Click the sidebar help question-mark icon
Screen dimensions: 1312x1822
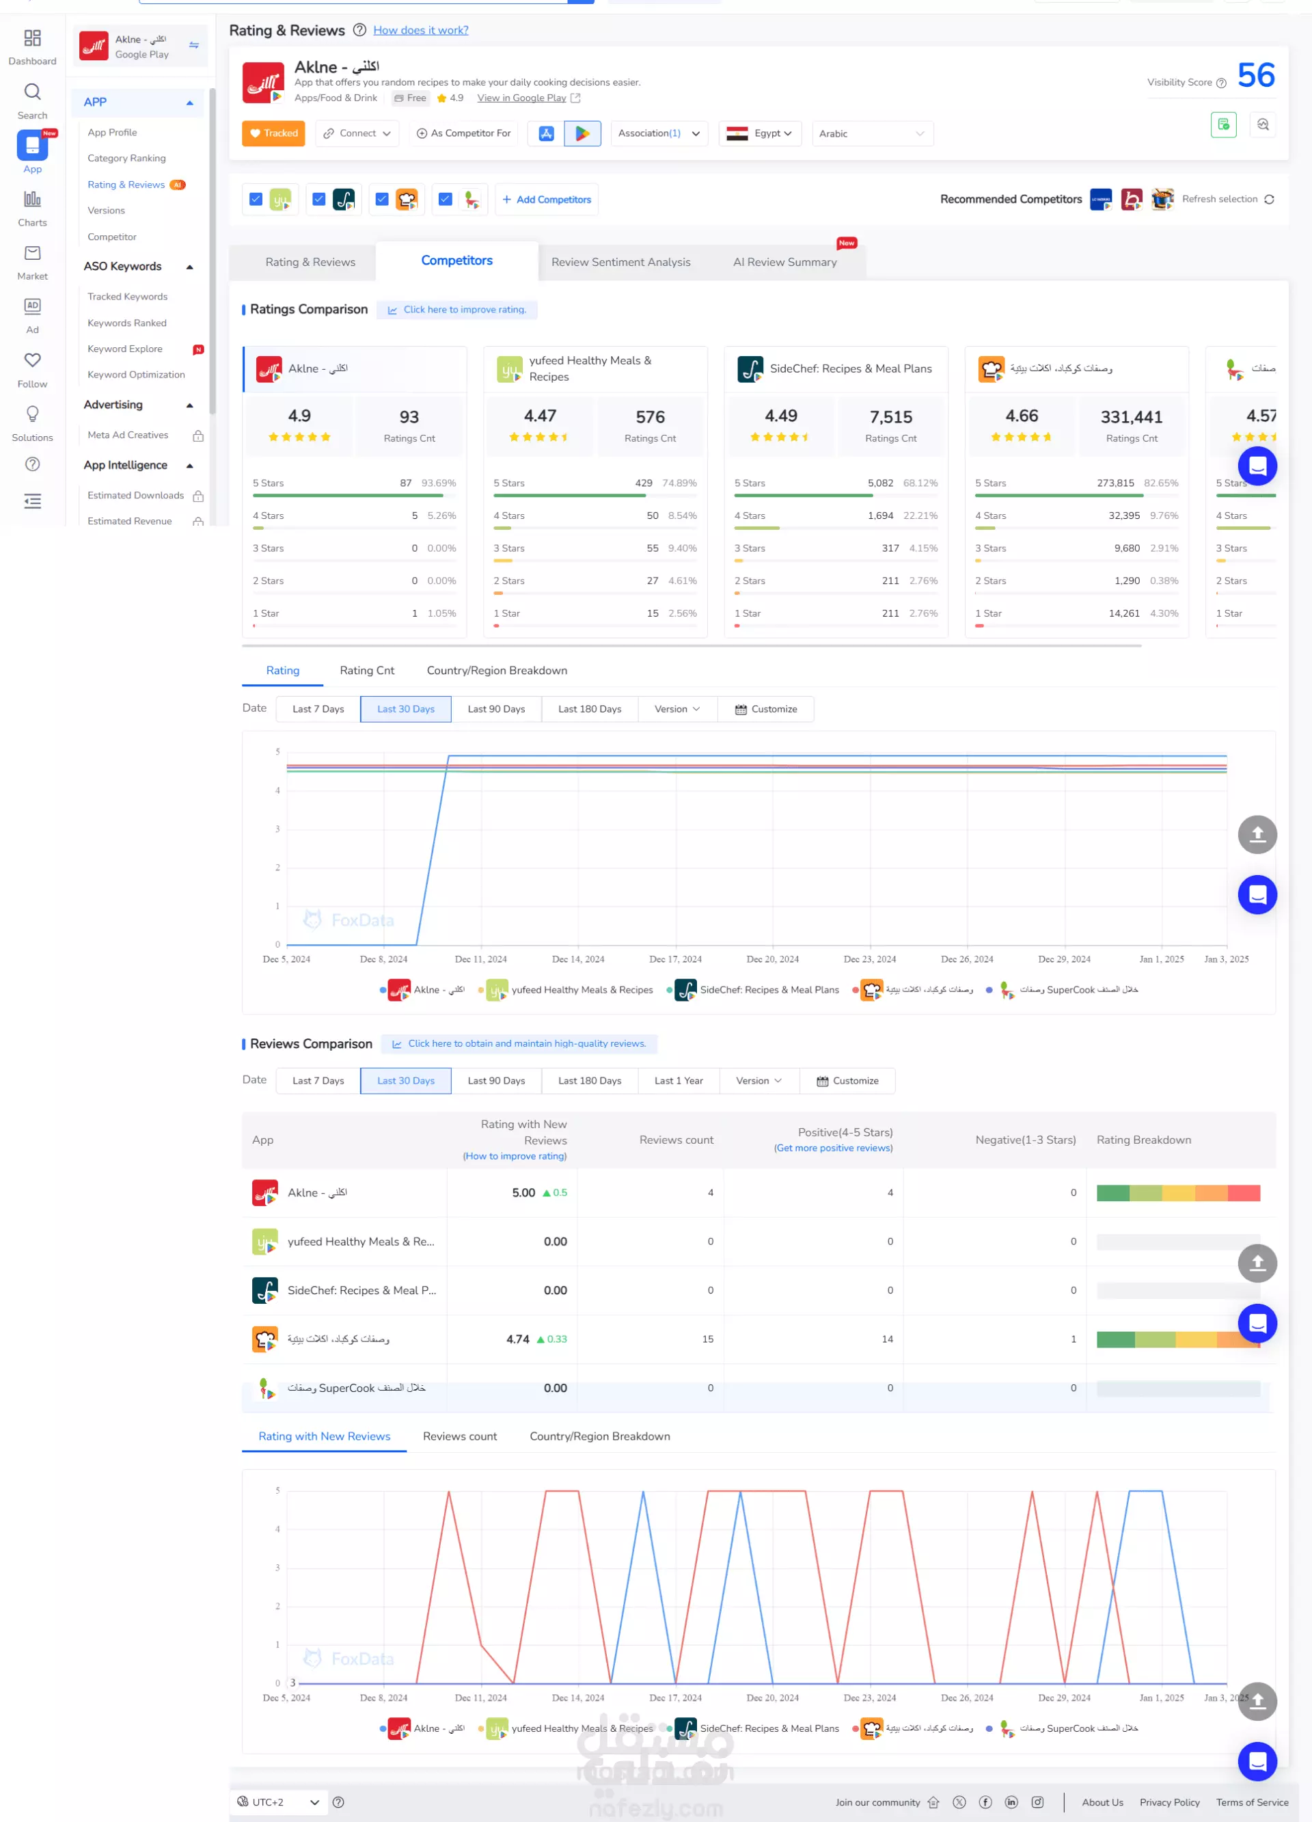coord(32,464)
